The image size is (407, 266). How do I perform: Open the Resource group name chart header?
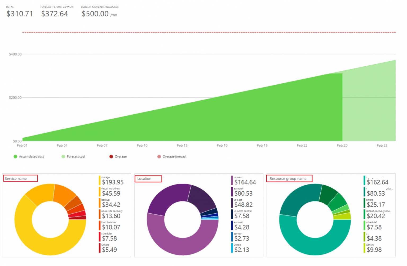click(x=289, y=178)
